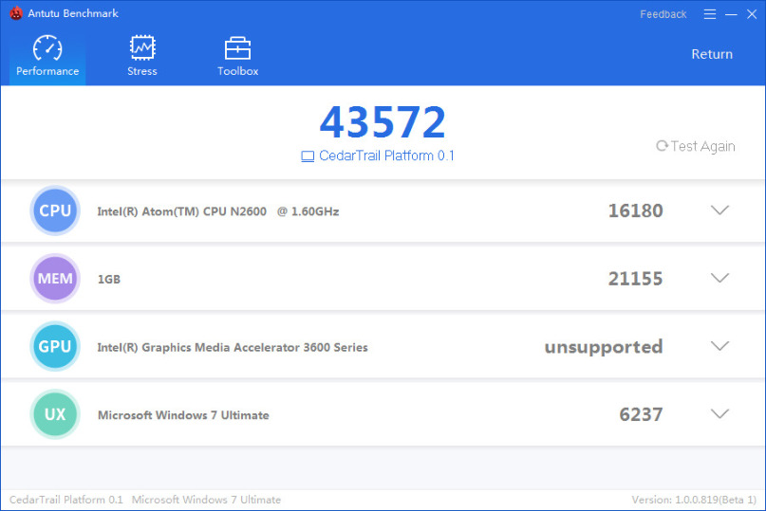The width and height of the screenshot is (766, 511).
Task: Expand the CPU score details chevron
Action: pos(719,210)
